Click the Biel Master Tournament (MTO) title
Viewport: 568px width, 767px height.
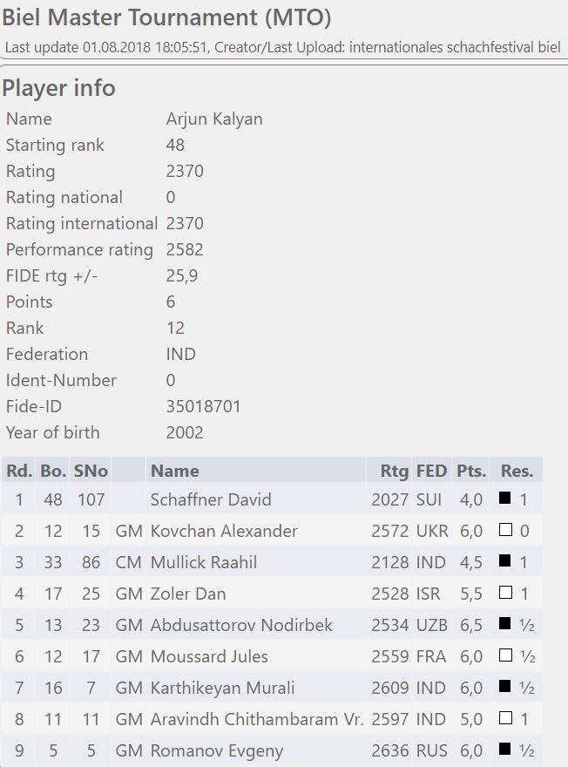click(x=166, y=17)
